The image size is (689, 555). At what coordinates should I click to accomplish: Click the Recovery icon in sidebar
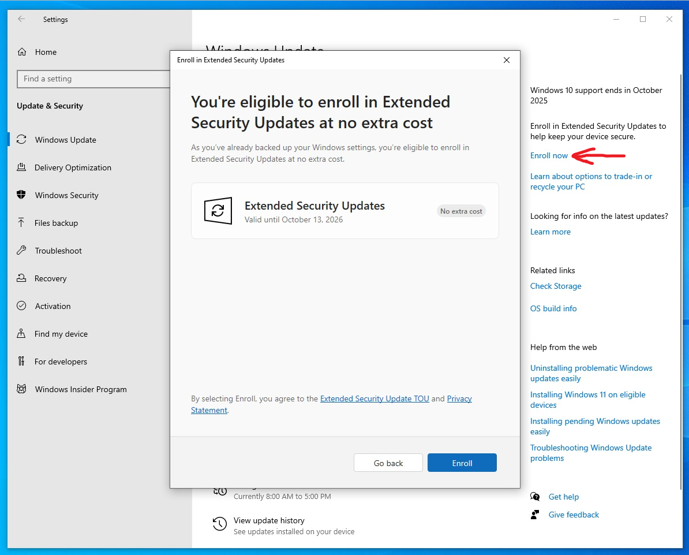[x=21, y=278]
